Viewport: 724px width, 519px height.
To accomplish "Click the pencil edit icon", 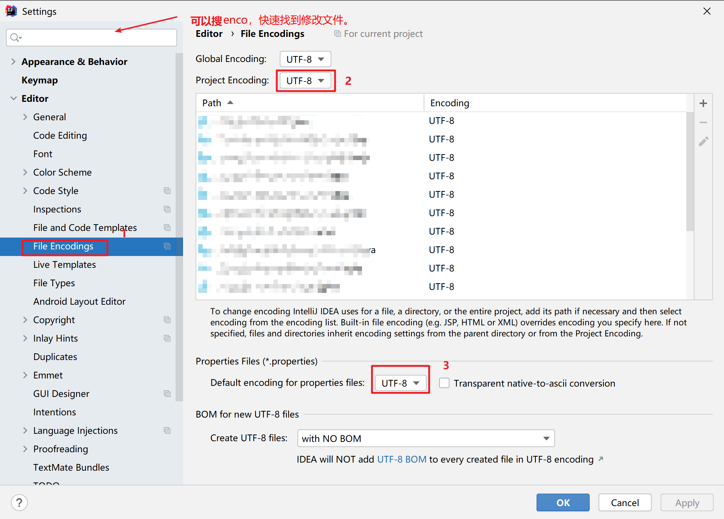I will click(x=703, y=142).
